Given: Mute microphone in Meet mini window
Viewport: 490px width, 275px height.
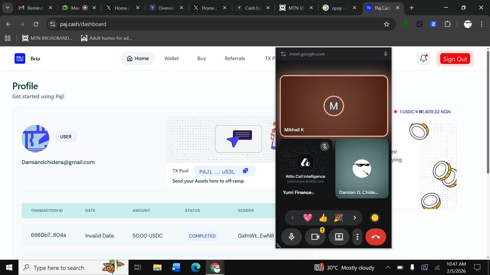Looking at the screenshot, I should (x=292, y=237).
